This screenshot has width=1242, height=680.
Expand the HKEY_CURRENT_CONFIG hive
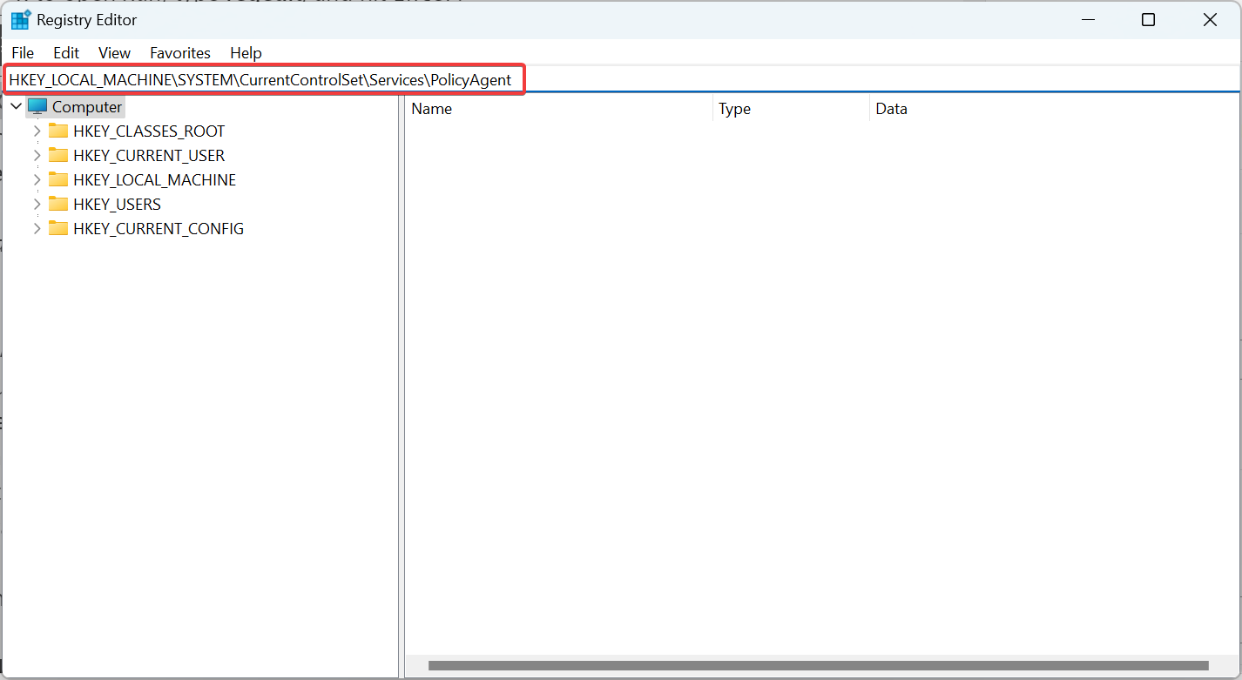37,229
